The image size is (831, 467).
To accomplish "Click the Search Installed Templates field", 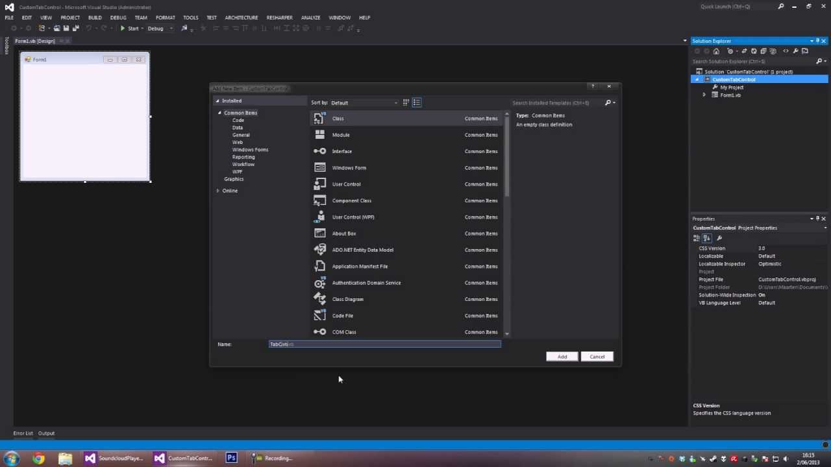I will click(x=557, y=102).
